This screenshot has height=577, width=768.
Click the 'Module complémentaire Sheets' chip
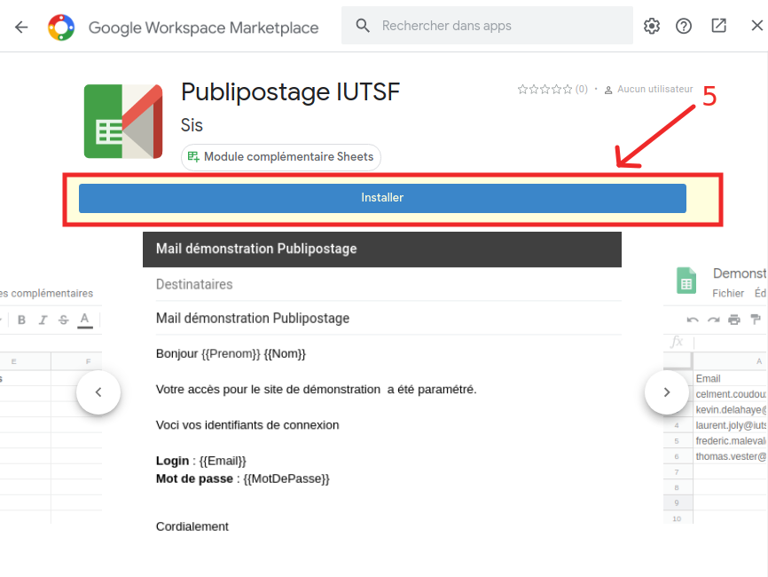[280, 157]
